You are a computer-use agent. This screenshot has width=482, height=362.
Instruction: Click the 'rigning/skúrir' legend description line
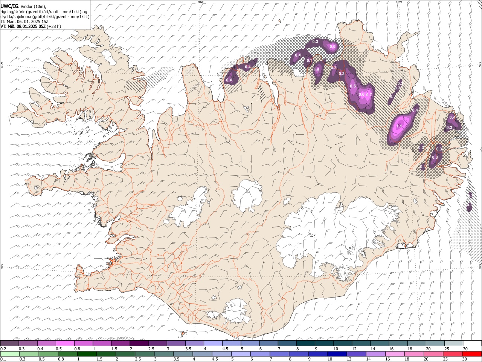pos(44,11)
